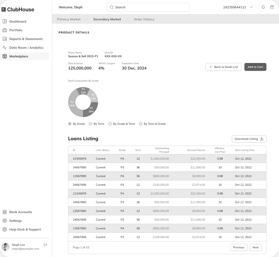Click the WAVG Coupon value 4%
The height and width of the screenshot is (257, 279).
point(101,68)
